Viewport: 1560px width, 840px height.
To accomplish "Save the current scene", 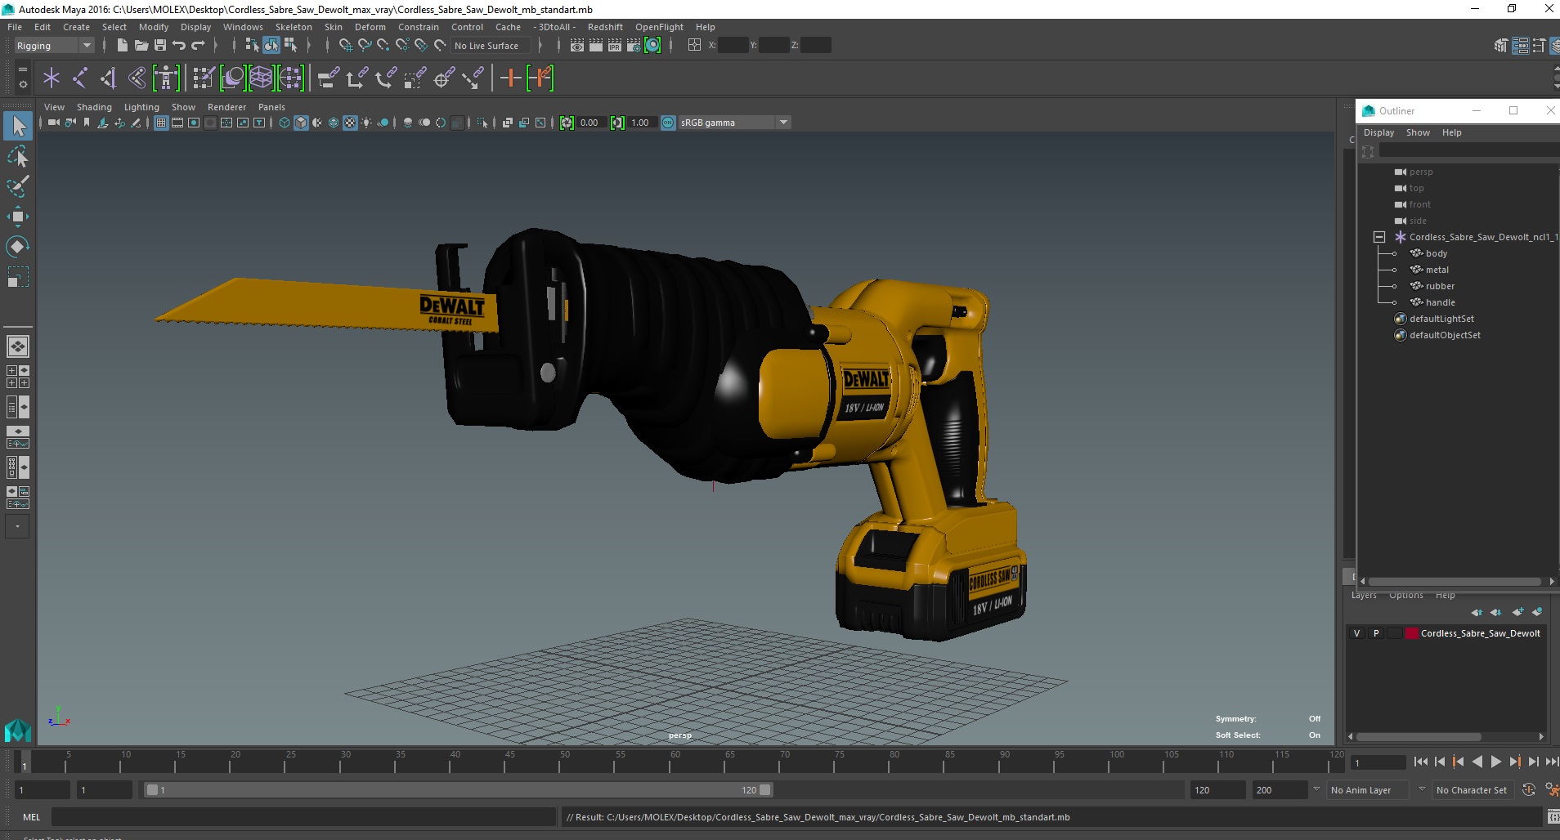I will pyautogui.click(x=160, y=46).
